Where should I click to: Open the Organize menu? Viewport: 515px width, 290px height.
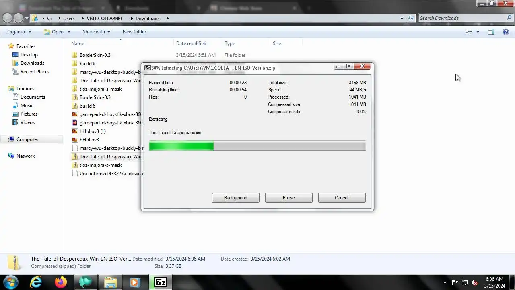tap(19, 32)
